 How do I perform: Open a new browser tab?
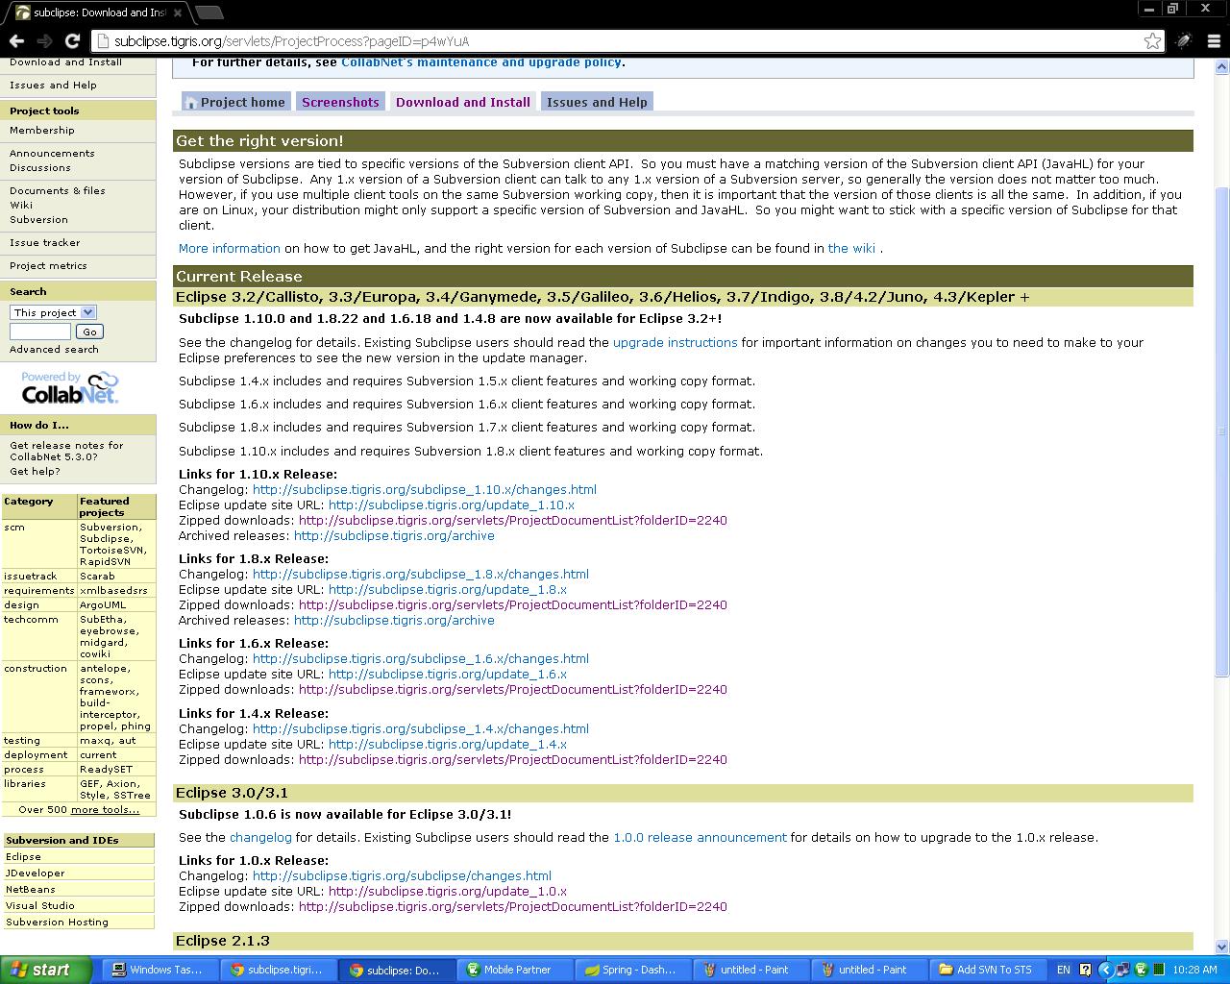(209, 12)
